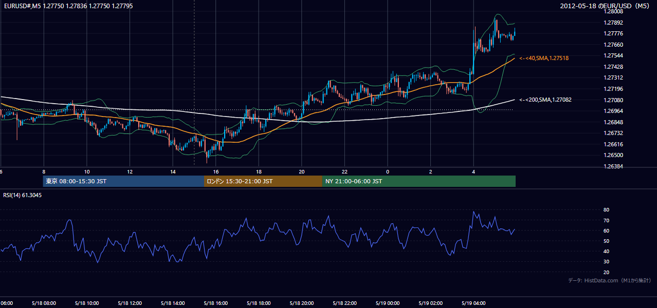Click bottom timestamp 5/18 12:00
Viewport: 657px width, 308px height.
130,303
